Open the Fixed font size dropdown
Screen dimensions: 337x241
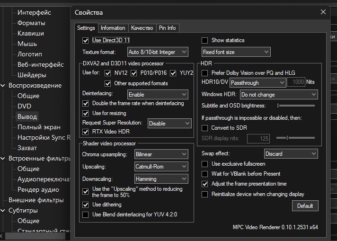[236, 52]
